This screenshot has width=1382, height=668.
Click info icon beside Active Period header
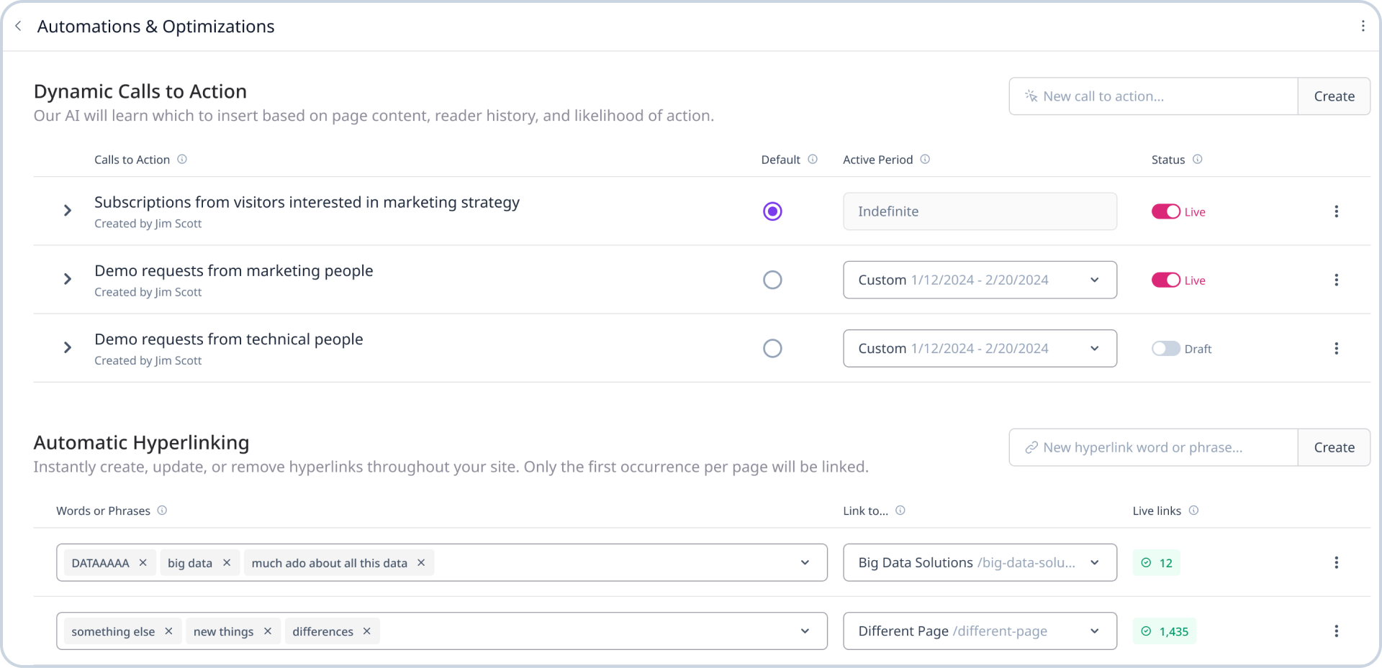(x=925, y=160)
